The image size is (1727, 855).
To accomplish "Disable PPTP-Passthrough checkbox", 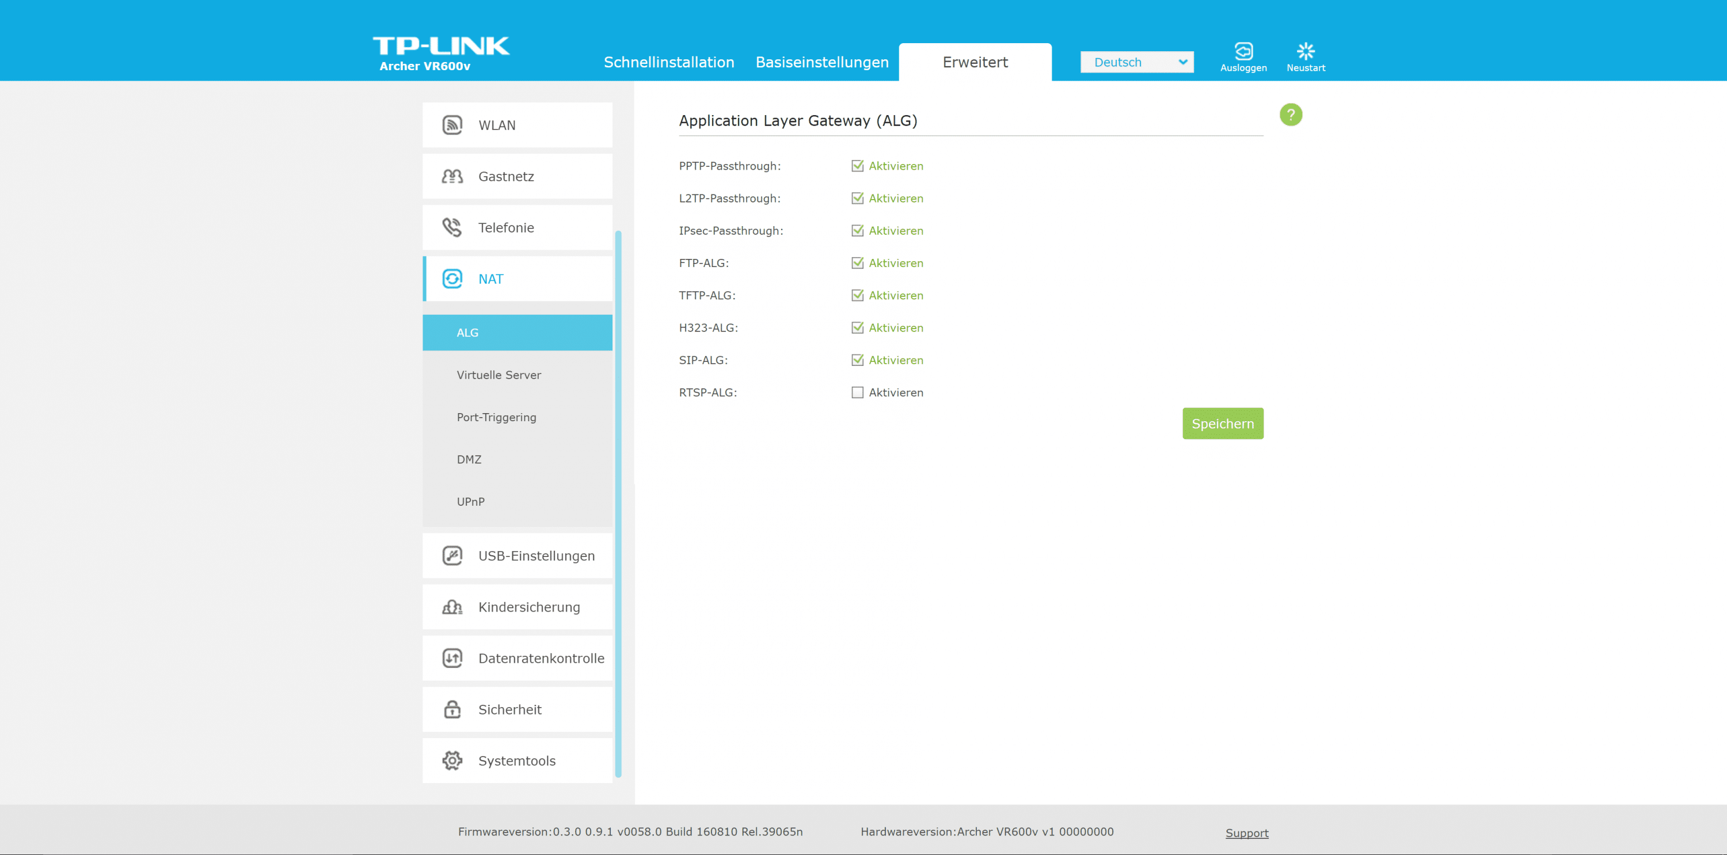I will tap(857, 166).
